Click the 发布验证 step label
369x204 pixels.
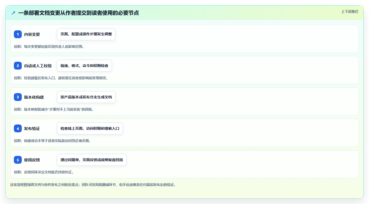(32, 128)
